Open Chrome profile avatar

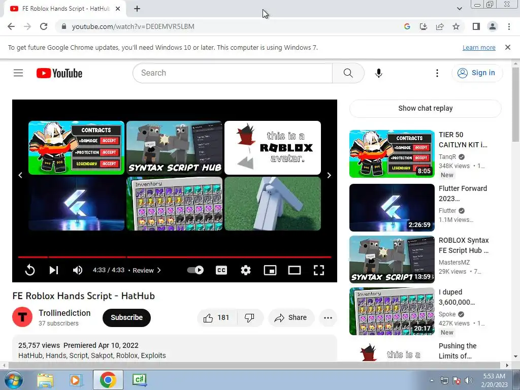click(x=493, y=26)
